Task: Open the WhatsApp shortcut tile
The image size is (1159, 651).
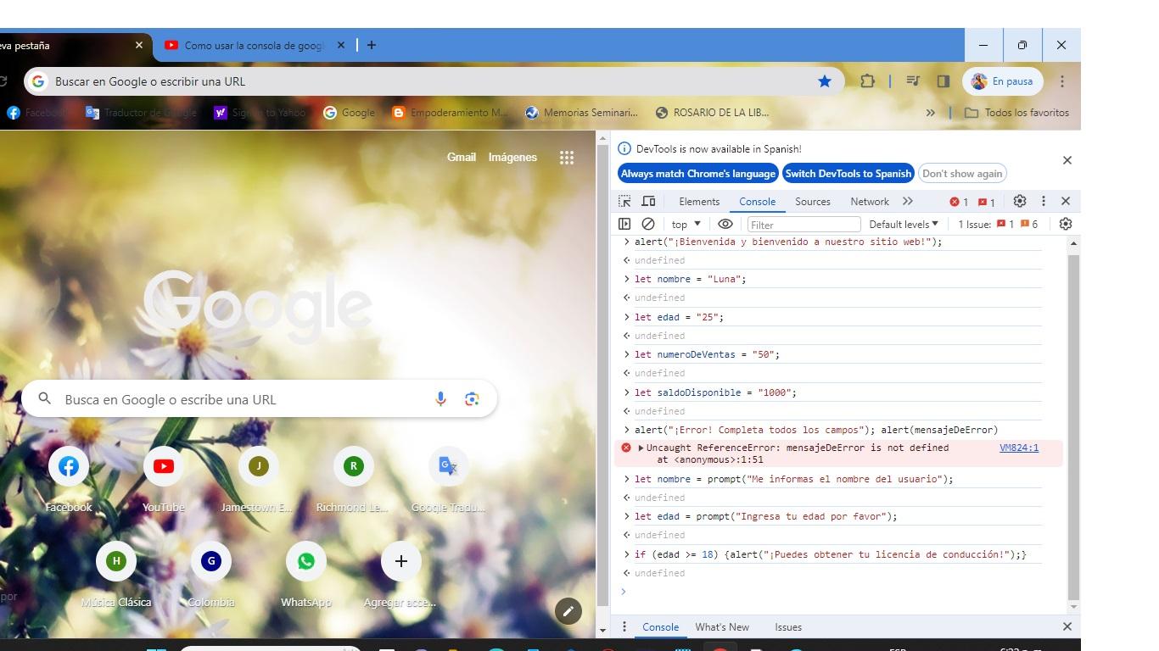Action: point(306,575)
